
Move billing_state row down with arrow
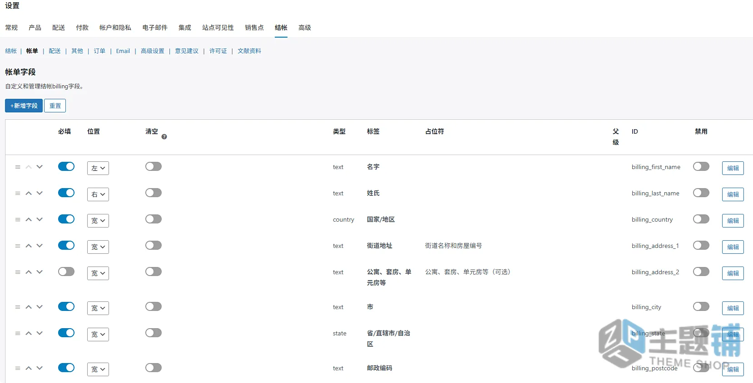pos(40,333)
